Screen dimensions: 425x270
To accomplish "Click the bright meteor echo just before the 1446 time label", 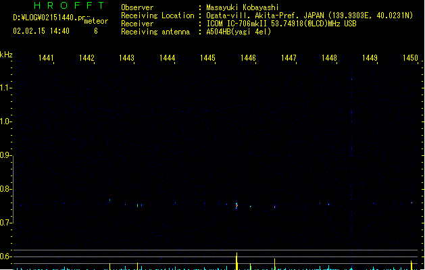I will tap(236, 206).
